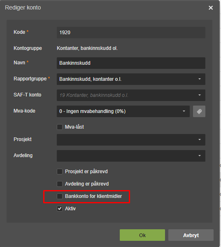Open the Avdeling dropdown
This screenshot has height=247, width=221.
click(x=131, y=156)
